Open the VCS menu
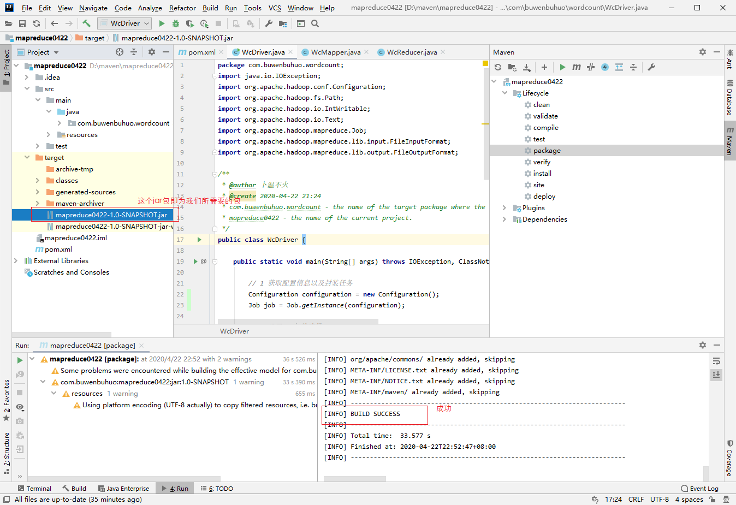 click(275, 8)
